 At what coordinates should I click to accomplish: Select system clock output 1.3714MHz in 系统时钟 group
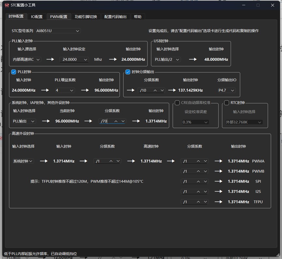tap(156, 121)
